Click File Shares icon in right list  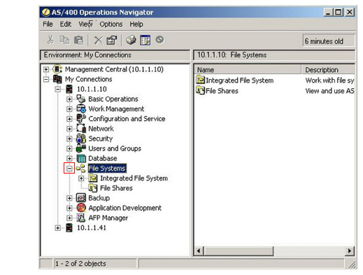200,90
